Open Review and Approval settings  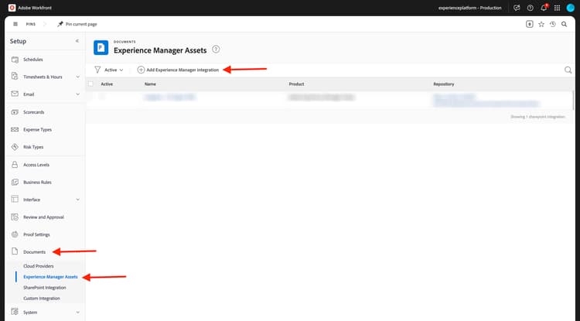point(45,217)
